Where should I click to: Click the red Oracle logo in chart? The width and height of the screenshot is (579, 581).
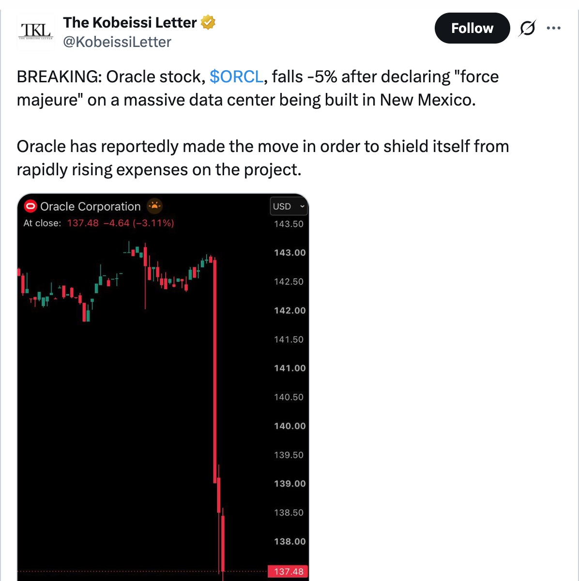(30, 207)
